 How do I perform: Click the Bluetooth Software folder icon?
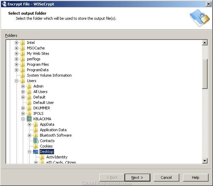(x=36, y=135)
